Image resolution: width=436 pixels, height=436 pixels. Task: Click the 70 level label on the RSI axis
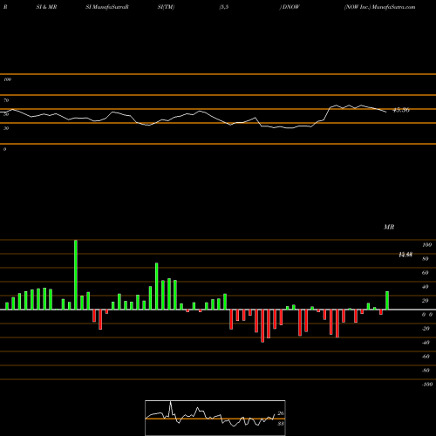point(6,100)
